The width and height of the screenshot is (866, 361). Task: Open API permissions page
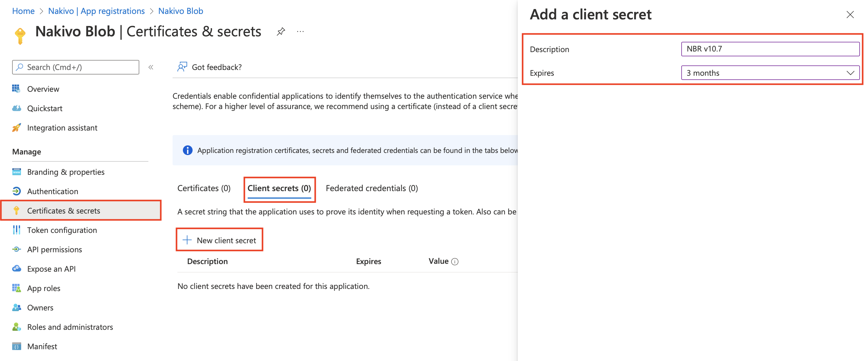(55, 250)
